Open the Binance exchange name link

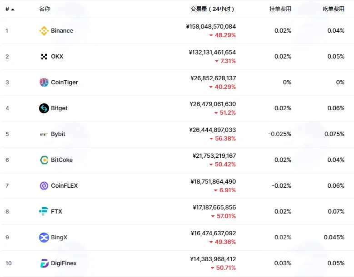click(62, 31)
